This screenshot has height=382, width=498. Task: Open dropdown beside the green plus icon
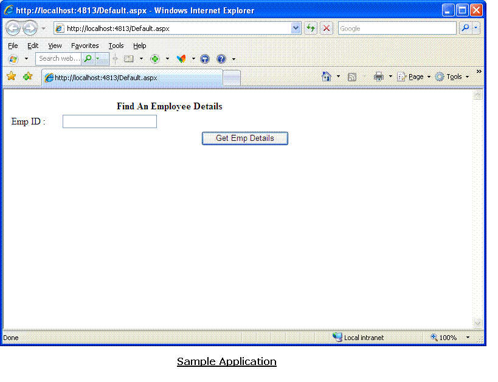pos(167,59)
